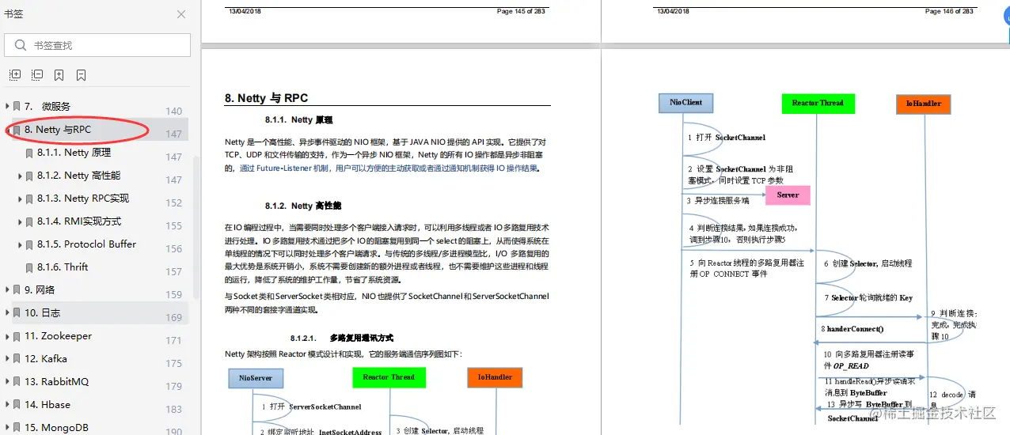Screen dimensions: 1010x435
Task: Click the bookmark icon beside 8.1.1. Netty 原理
Action: pos(29,153)
